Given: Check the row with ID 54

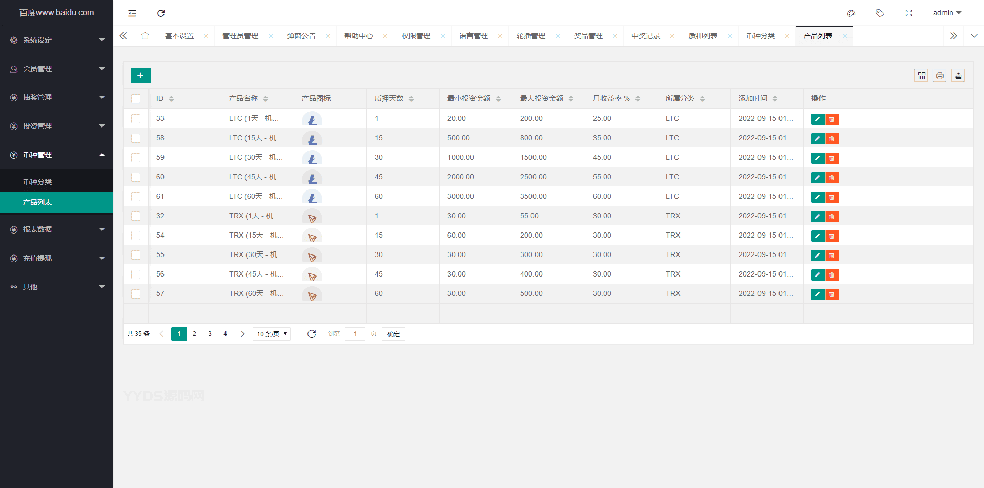Looking at the screenshot, I should pyautogui.click(x=136, y=236).
